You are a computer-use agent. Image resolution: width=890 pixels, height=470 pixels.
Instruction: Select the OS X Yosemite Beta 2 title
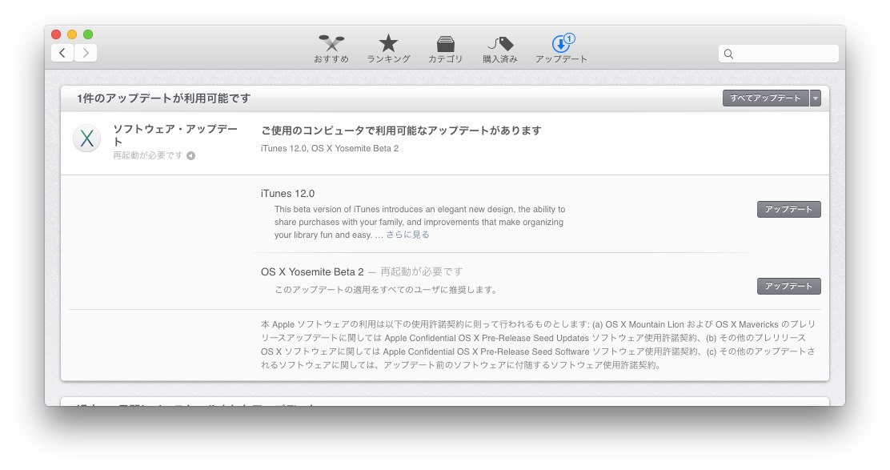312,272
